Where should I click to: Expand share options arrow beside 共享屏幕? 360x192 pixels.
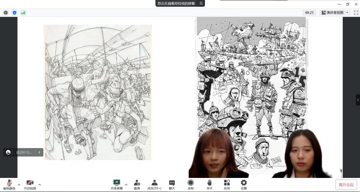[126, 184]
